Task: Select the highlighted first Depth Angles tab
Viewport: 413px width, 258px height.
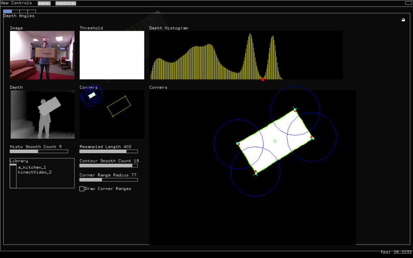Action: click(x=7, y=11)
